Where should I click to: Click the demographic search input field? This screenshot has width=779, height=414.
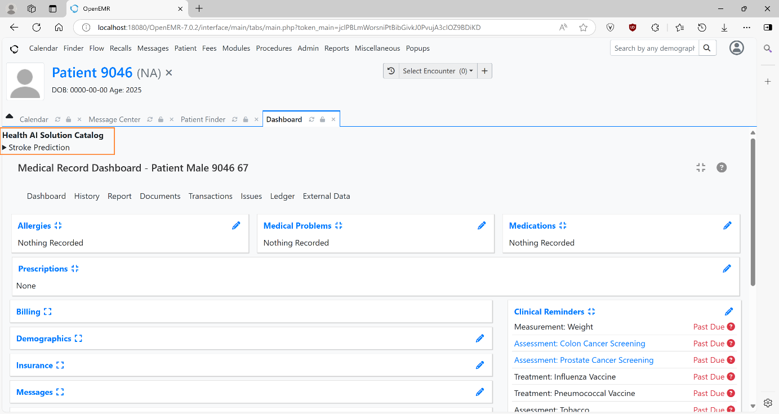point(653,48)
